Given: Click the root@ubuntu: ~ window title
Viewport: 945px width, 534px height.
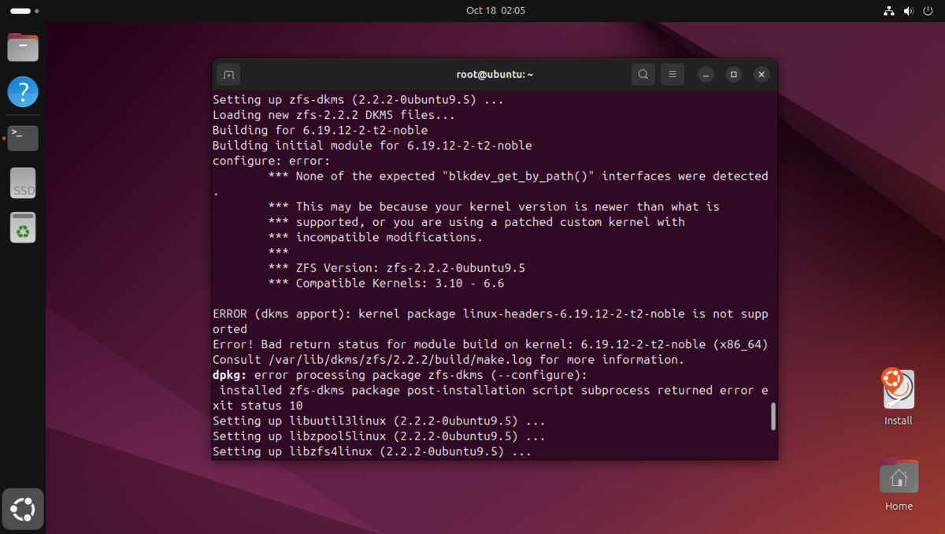Looking at the screenshot, I should click(495, 75).
